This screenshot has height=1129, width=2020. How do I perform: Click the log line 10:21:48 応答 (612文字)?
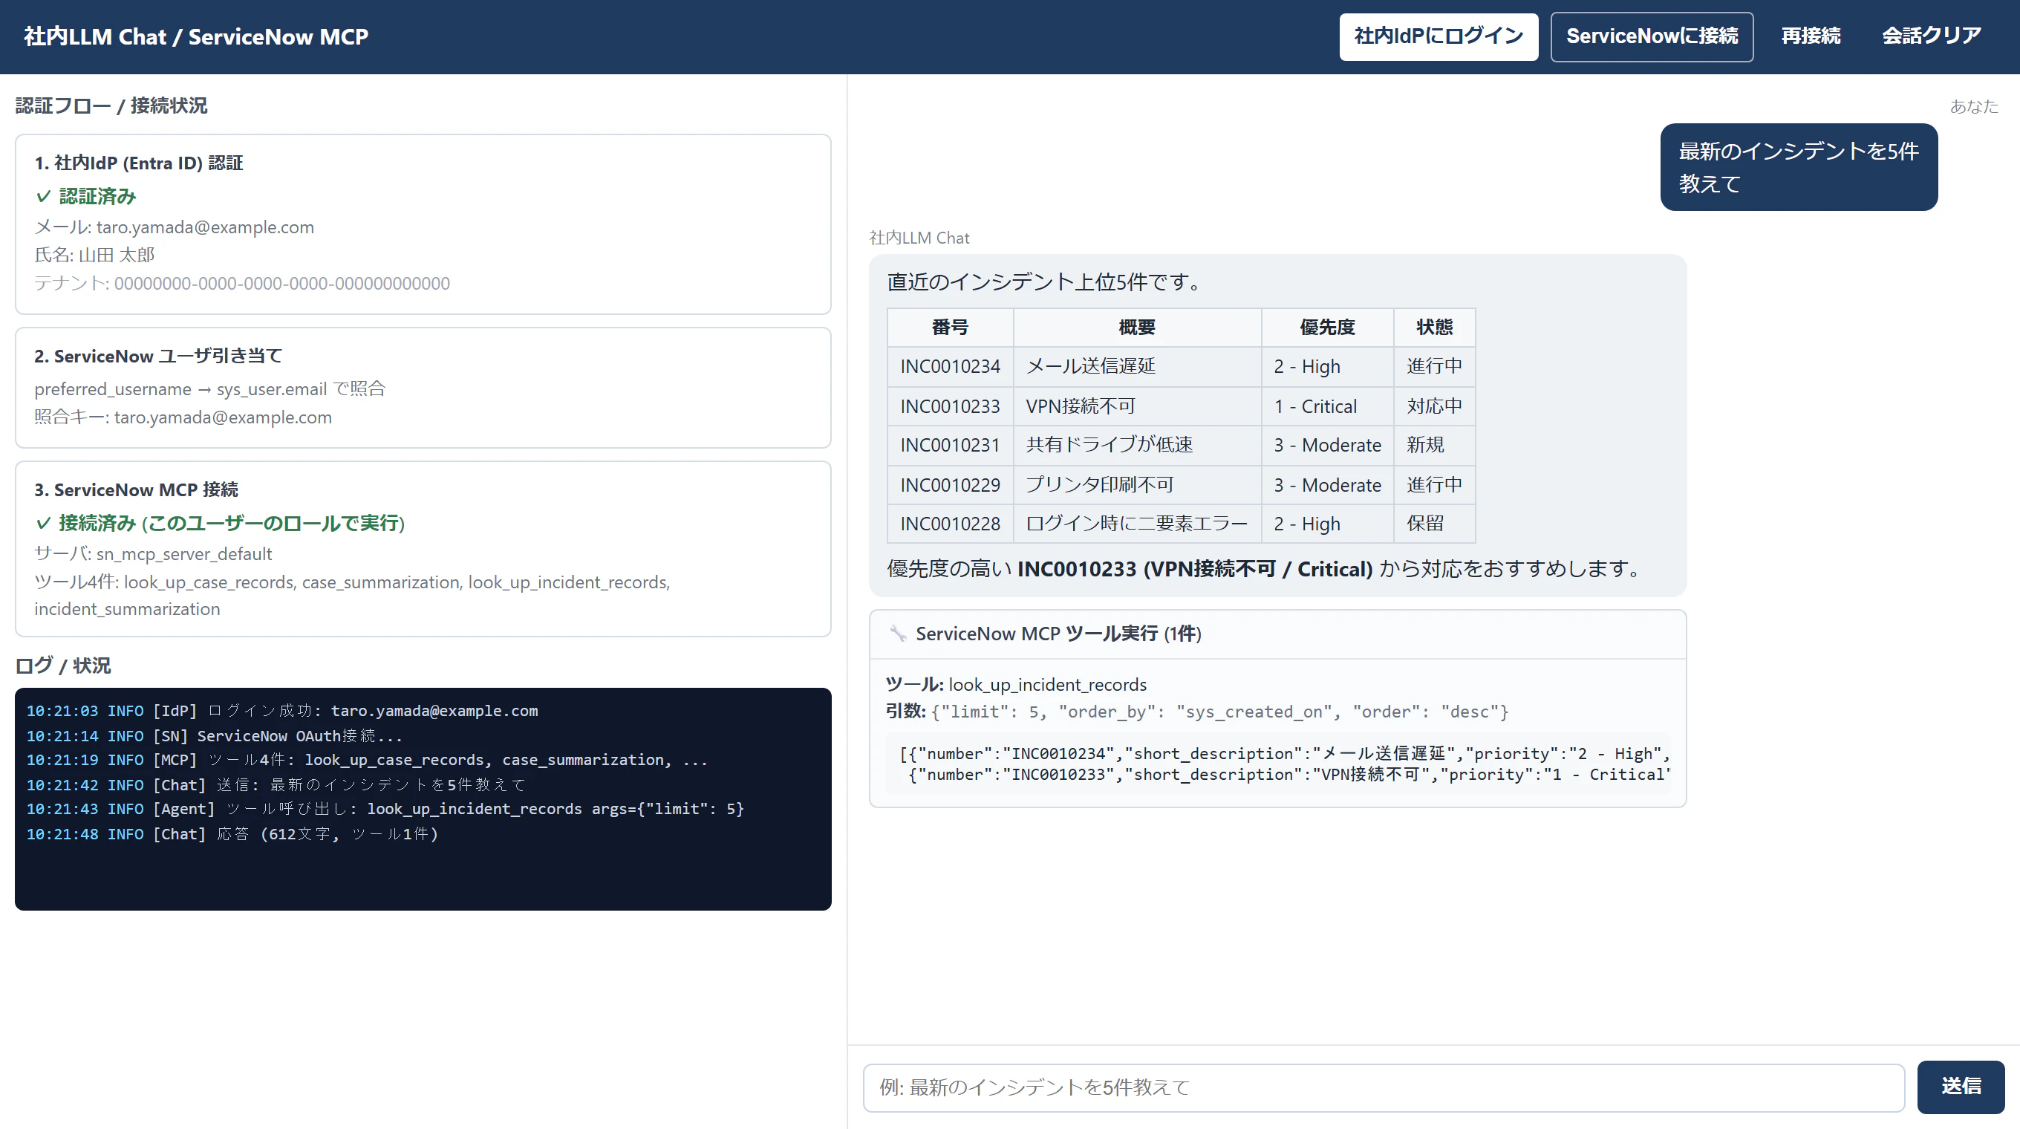(232, 834)
